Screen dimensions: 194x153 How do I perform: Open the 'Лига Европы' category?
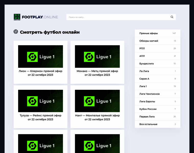click(x=157, y=101)
